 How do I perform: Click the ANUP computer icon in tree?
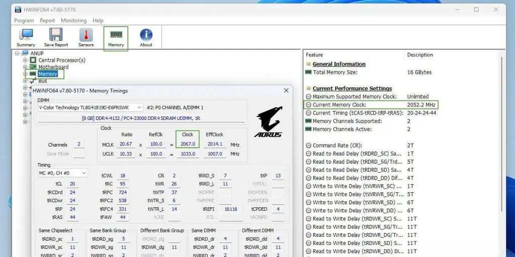(25, 53)
